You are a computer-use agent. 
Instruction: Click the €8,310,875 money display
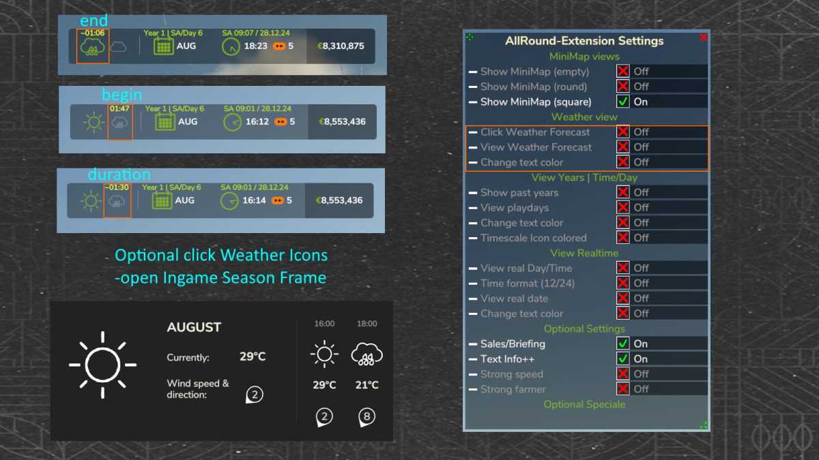click(341, 46)
